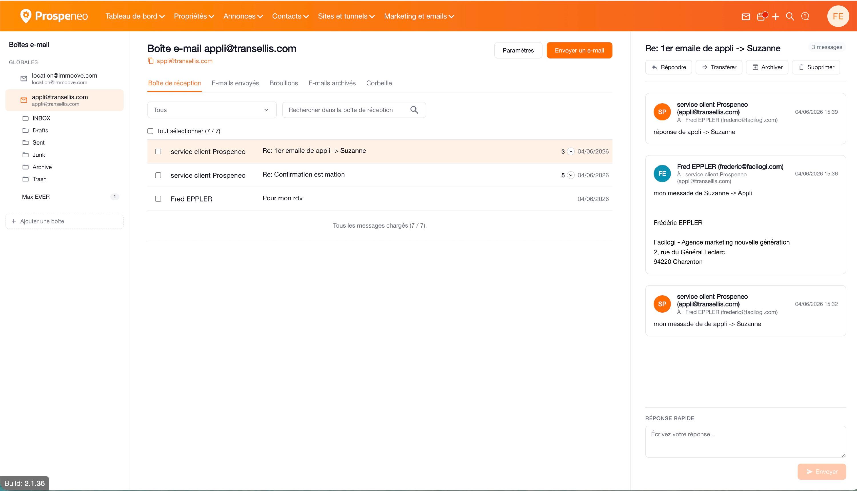Open 'Re: 1er emaile de appli -> Suzanne' row
This screenshot has width=857, height=491.
(x=380, y=151)
